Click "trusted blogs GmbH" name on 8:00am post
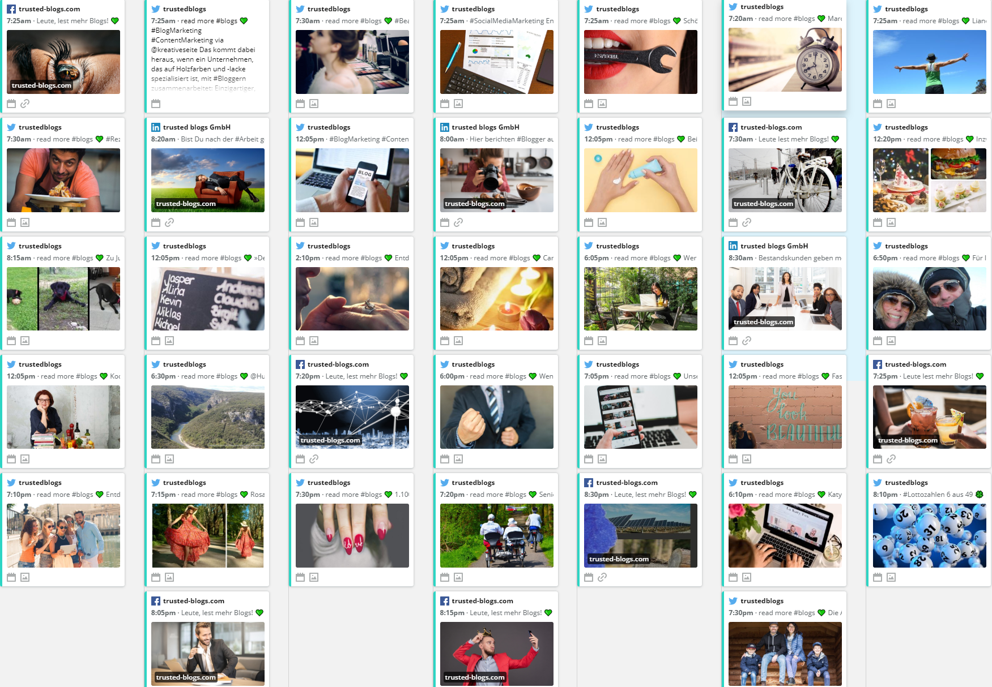The image size is (992, 687). 486,127
